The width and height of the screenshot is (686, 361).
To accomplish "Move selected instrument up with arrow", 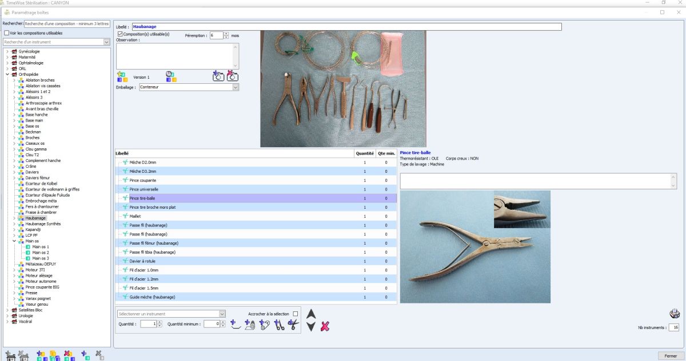I will (311, 314).
